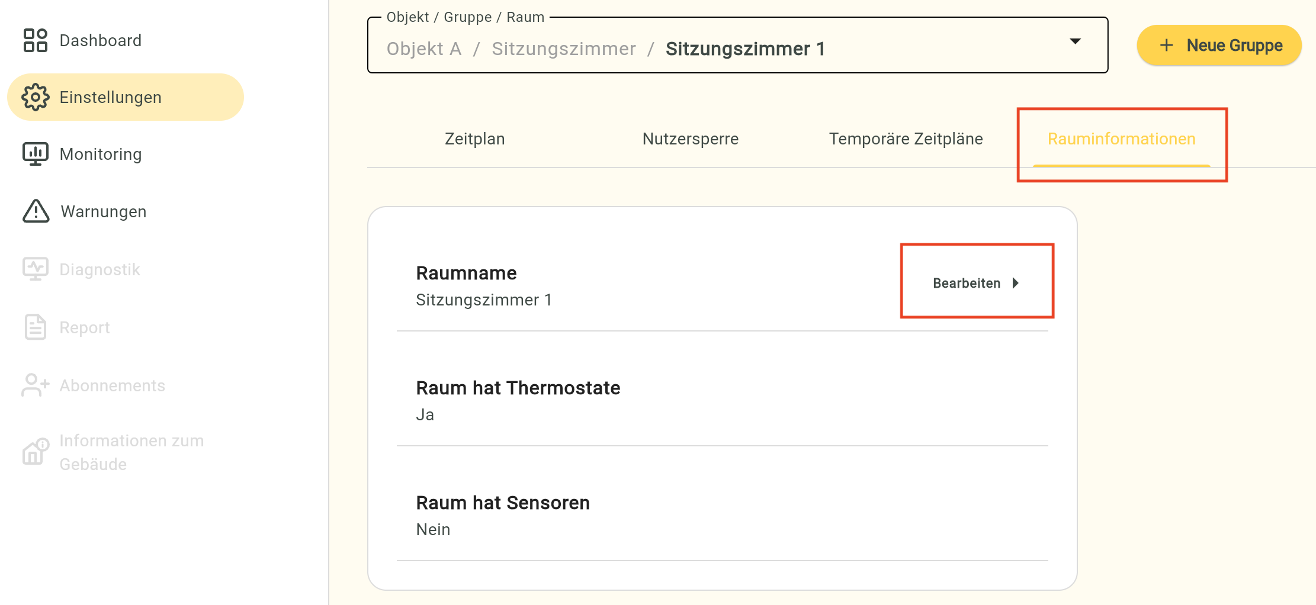Open the Nutzersperre tab

pyautogui.click(x=690, y=139)
